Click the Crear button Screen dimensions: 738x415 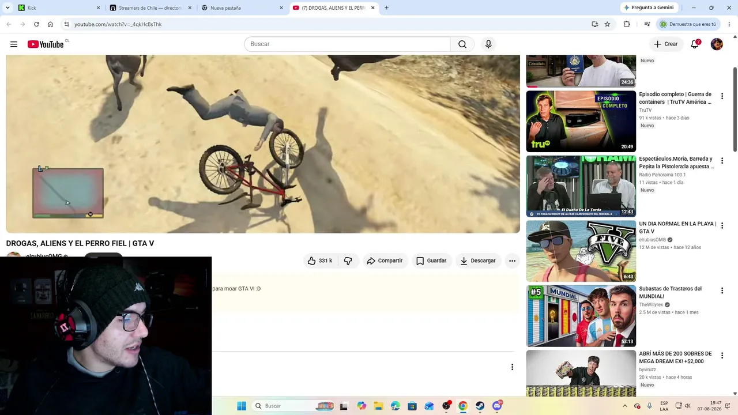click(x=666, y=44)
